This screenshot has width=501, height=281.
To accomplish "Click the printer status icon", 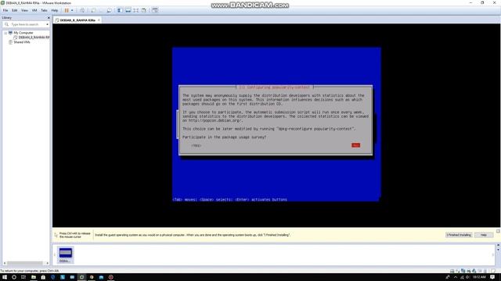I will click(x=468, y=271).
